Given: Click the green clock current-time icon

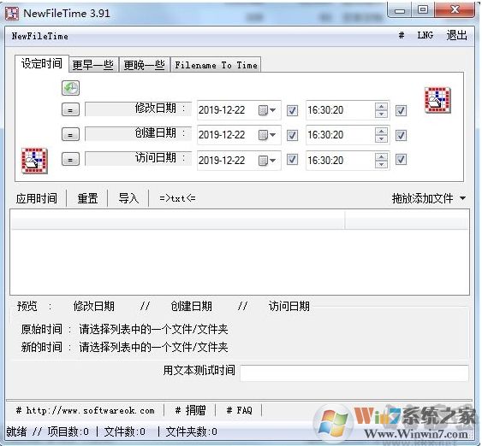Looking at the screenshot, I should (70, 88).
